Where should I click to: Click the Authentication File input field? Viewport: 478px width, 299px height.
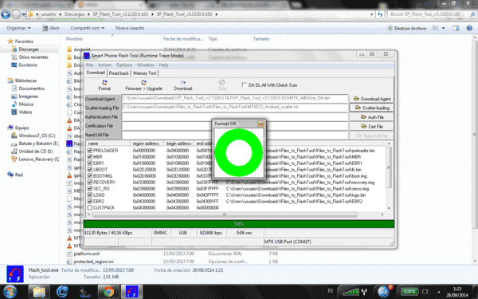(235, 117)
